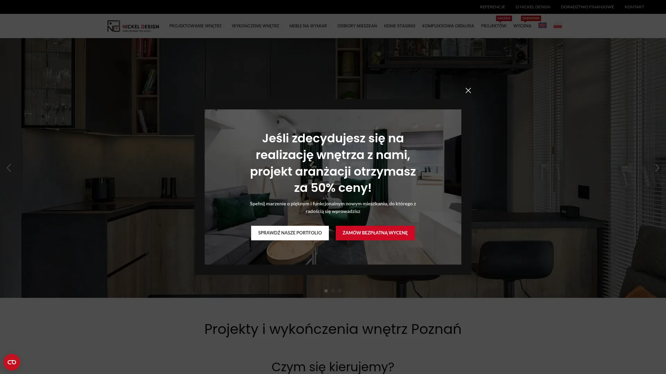
Task: Click the DARMOWA badge above WYCENA
Action: (x=531, y=18)
